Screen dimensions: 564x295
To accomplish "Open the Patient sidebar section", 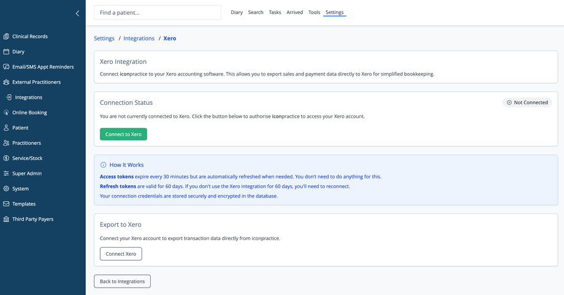I will [x=20, y=128].
